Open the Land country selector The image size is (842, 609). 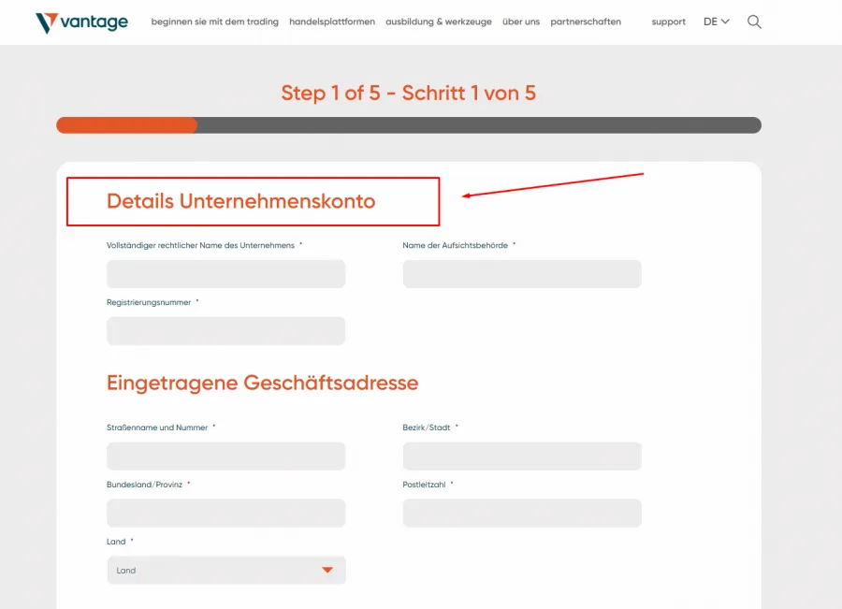225,570
